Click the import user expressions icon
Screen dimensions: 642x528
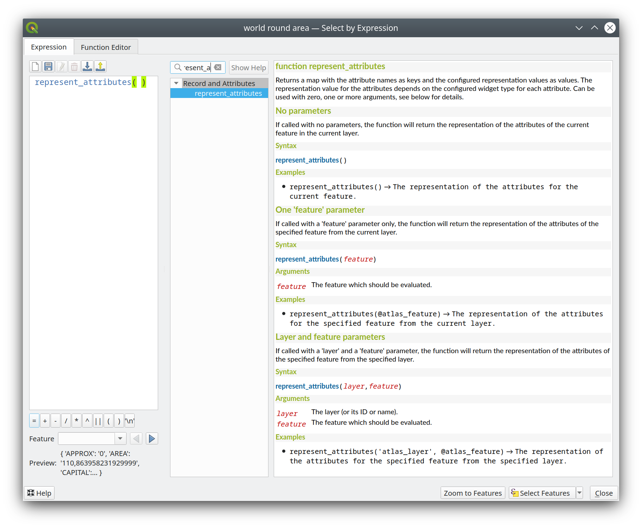coord(87,67)
